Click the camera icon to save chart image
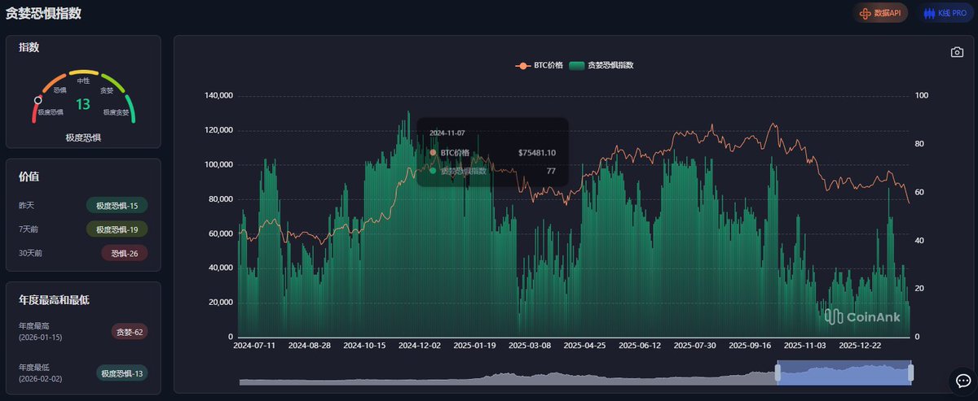 (x=957, y=52)
